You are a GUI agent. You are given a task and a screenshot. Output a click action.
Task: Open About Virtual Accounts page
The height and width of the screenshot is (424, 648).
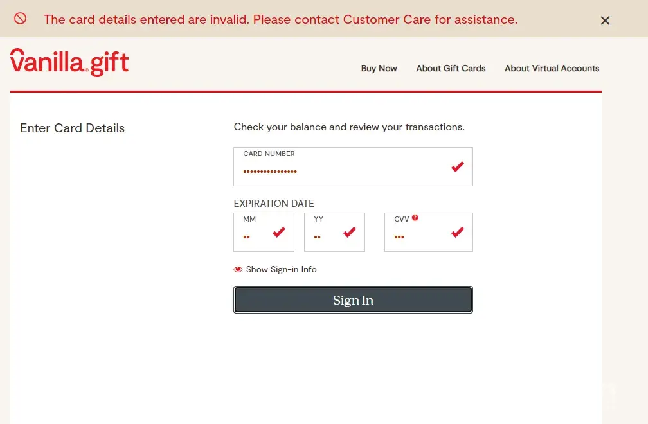[x=552, y=68]
